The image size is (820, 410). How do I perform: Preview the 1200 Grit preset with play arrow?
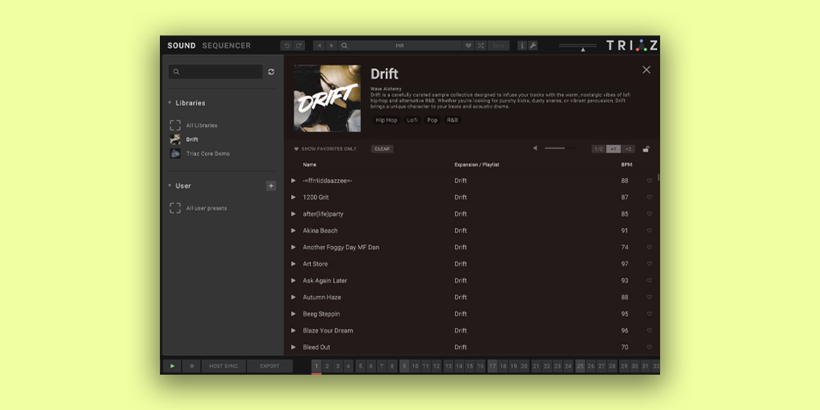pos(294,197)
